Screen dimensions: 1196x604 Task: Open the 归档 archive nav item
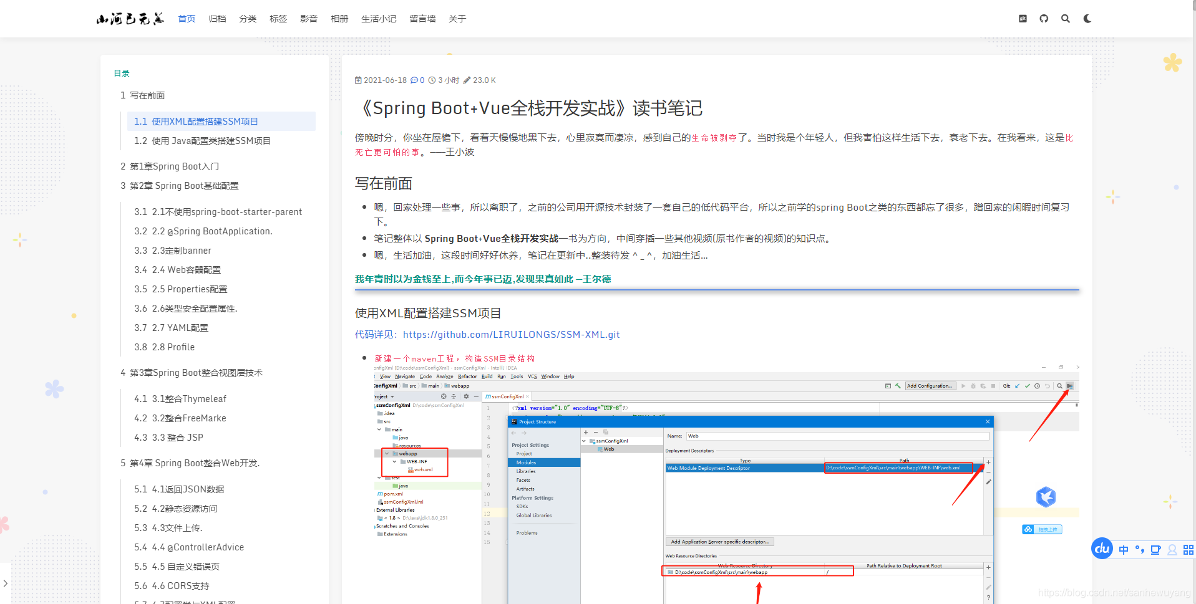(x=217, y=19)
